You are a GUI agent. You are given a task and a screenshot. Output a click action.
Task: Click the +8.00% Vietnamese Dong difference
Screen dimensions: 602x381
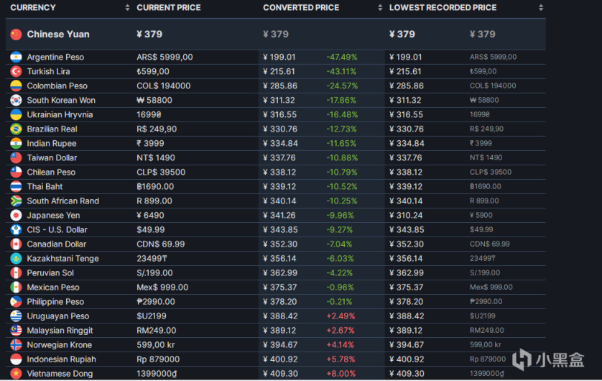pos(341,374)
